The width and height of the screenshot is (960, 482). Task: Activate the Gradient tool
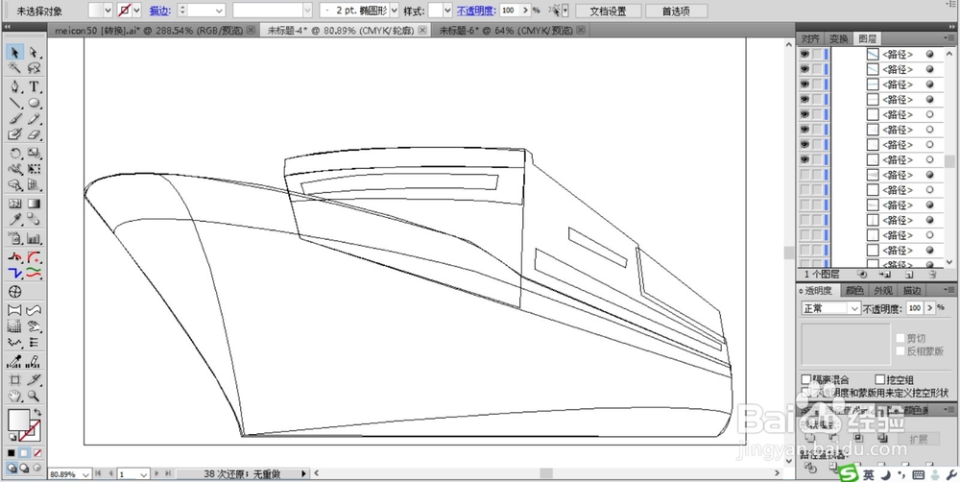[x=35, y=204]
